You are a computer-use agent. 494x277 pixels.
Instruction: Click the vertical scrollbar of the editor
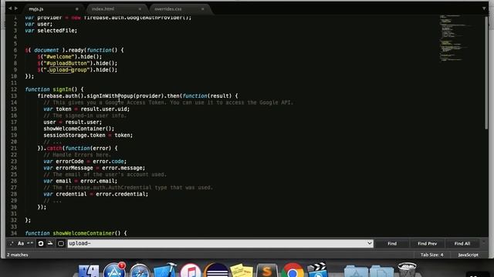(486, 72)
